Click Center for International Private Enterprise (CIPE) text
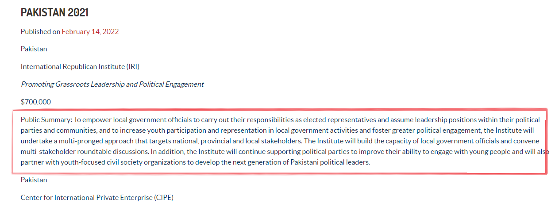 point(97,197)
